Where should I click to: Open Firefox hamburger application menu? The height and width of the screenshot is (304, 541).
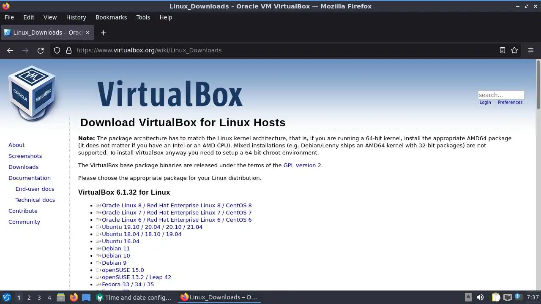tap(531, 50)
